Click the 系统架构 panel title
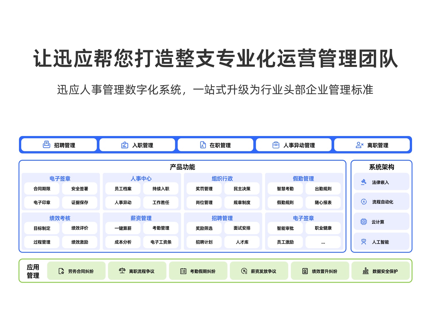The width and height of the screenshot is (431, 334). point(382,167)
